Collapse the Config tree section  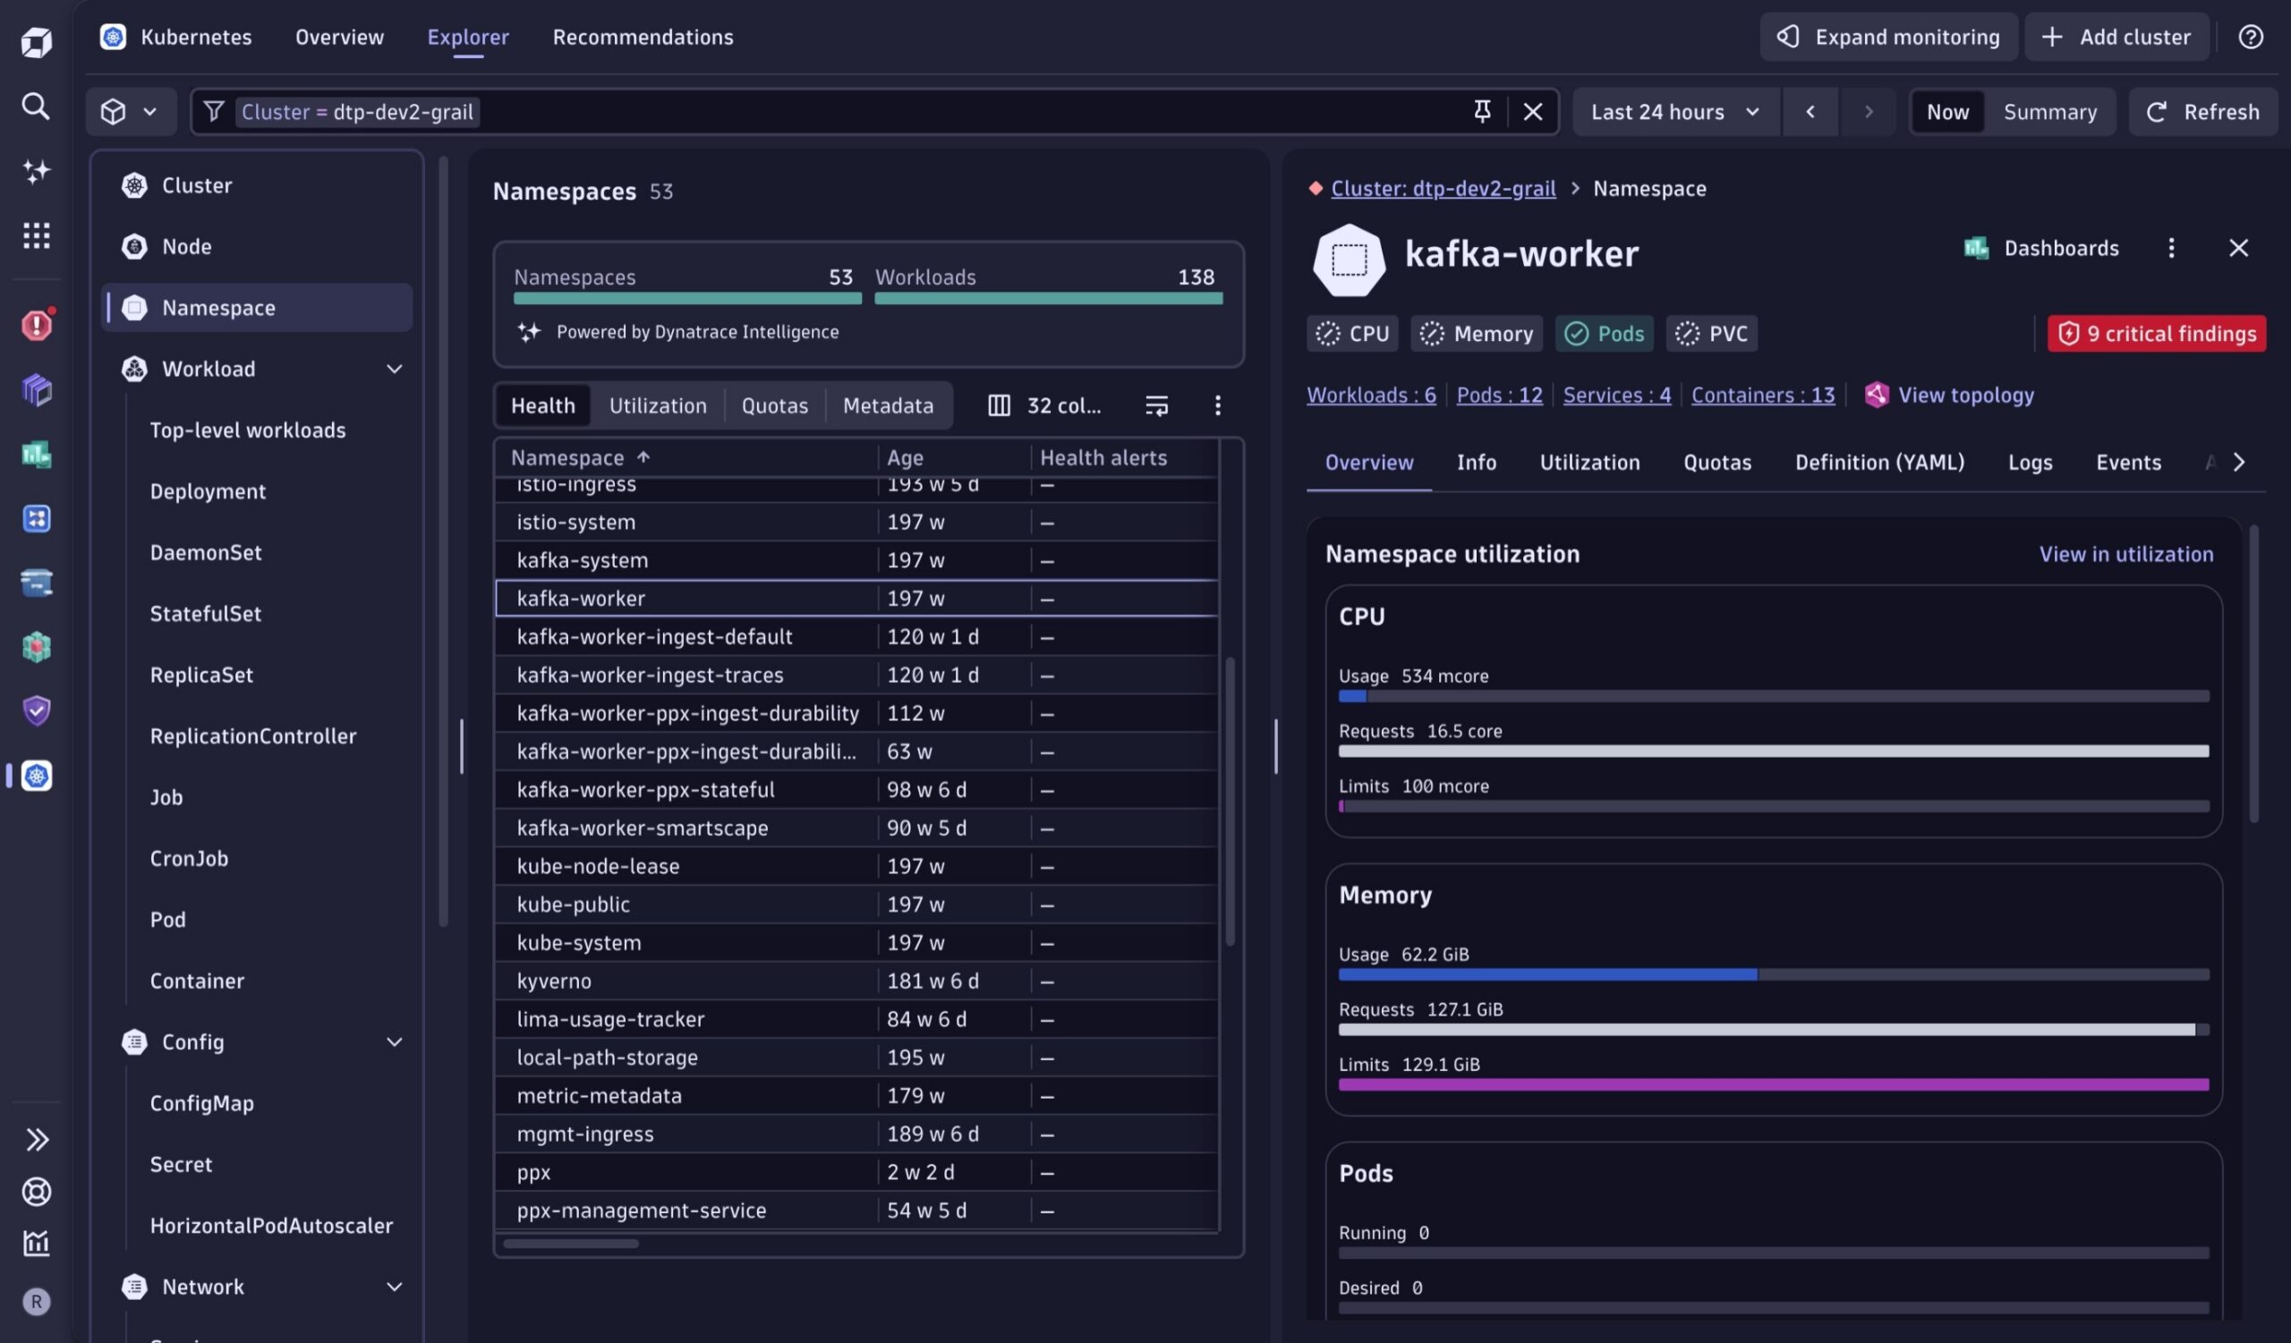[395, 1042]
